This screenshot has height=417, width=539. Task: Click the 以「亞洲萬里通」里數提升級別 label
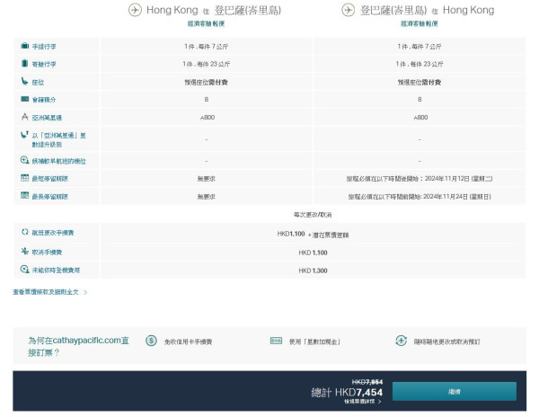point(58,140)
